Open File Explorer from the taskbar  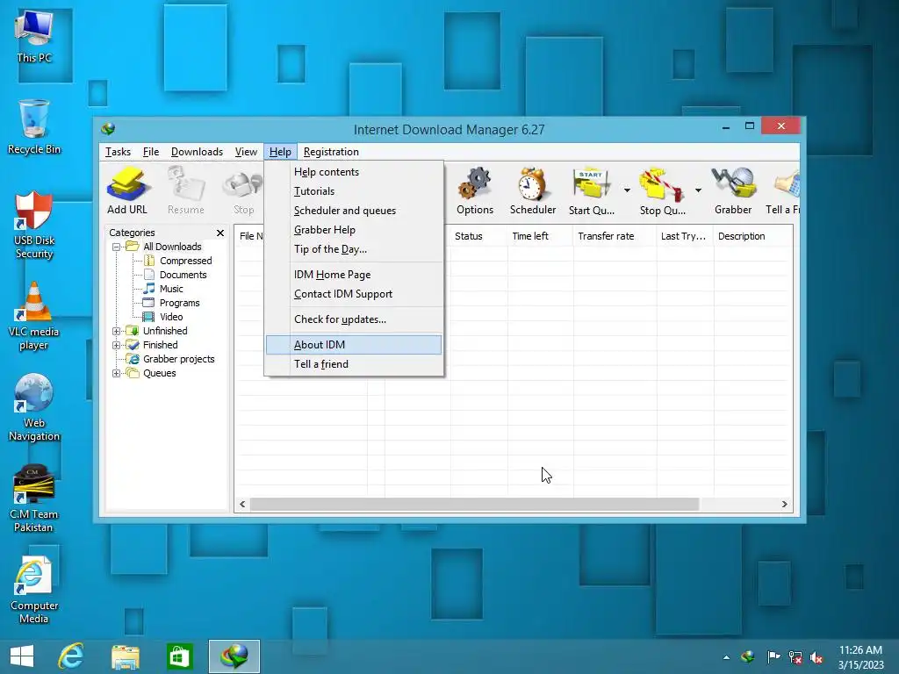pyautogui.click(x=125, y=656)
